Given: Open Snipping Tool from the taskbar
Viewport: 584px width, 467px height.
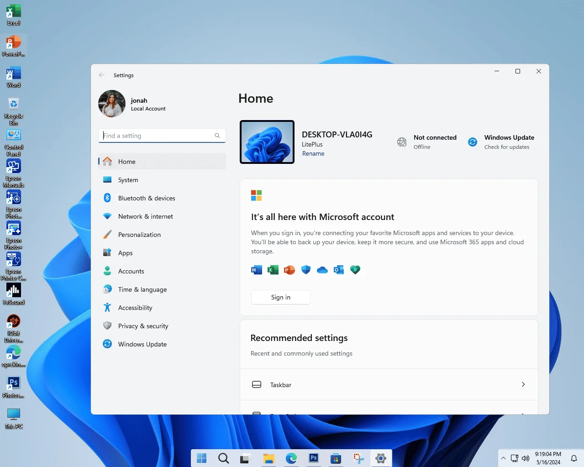Looking at the screenshot, I should (358, 458).
